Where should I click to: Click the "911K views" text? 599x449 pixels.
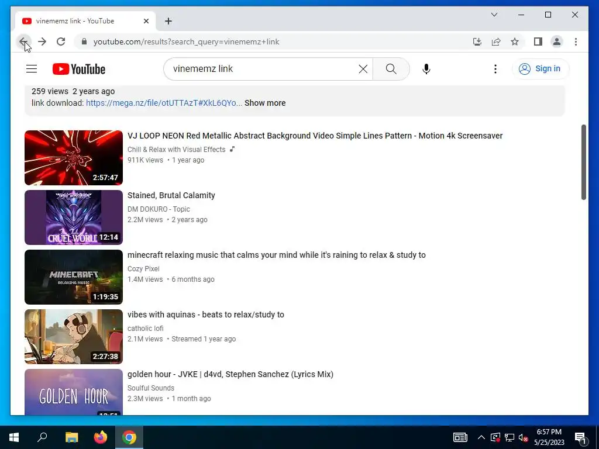pyautogui.click(x=145, y=160)
